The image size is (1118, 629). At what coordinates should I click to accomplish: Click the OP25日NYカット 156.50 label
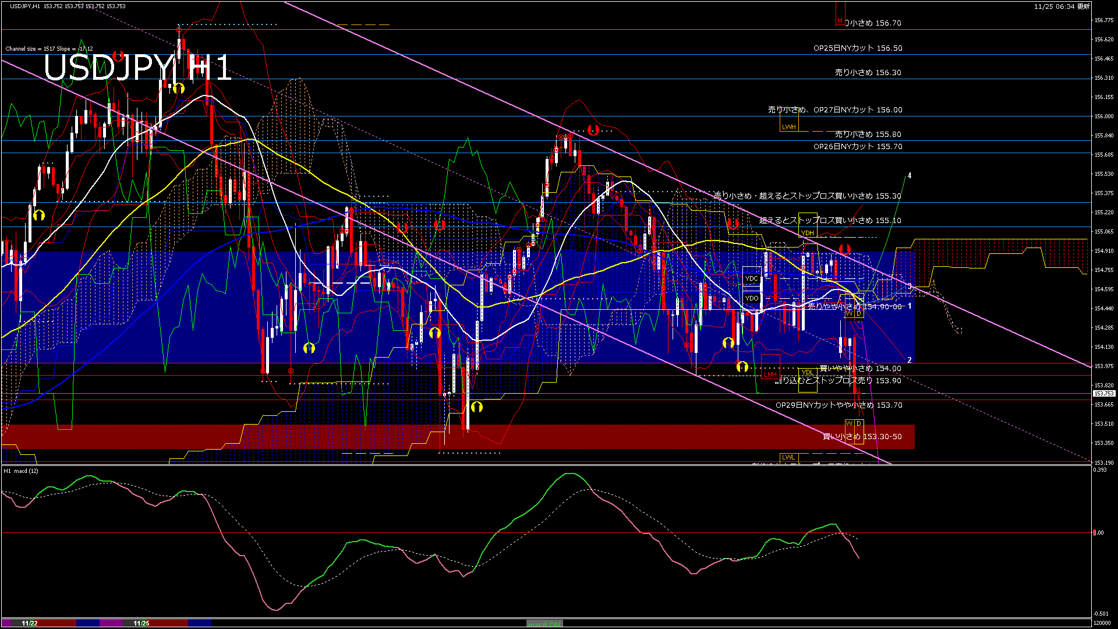tap(858, 48)
